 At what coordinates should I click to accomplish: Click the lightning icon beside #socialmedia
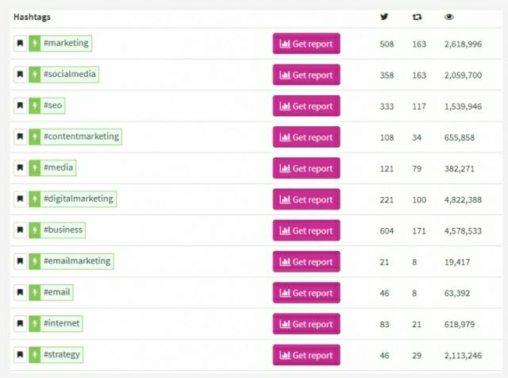[35, 74]
